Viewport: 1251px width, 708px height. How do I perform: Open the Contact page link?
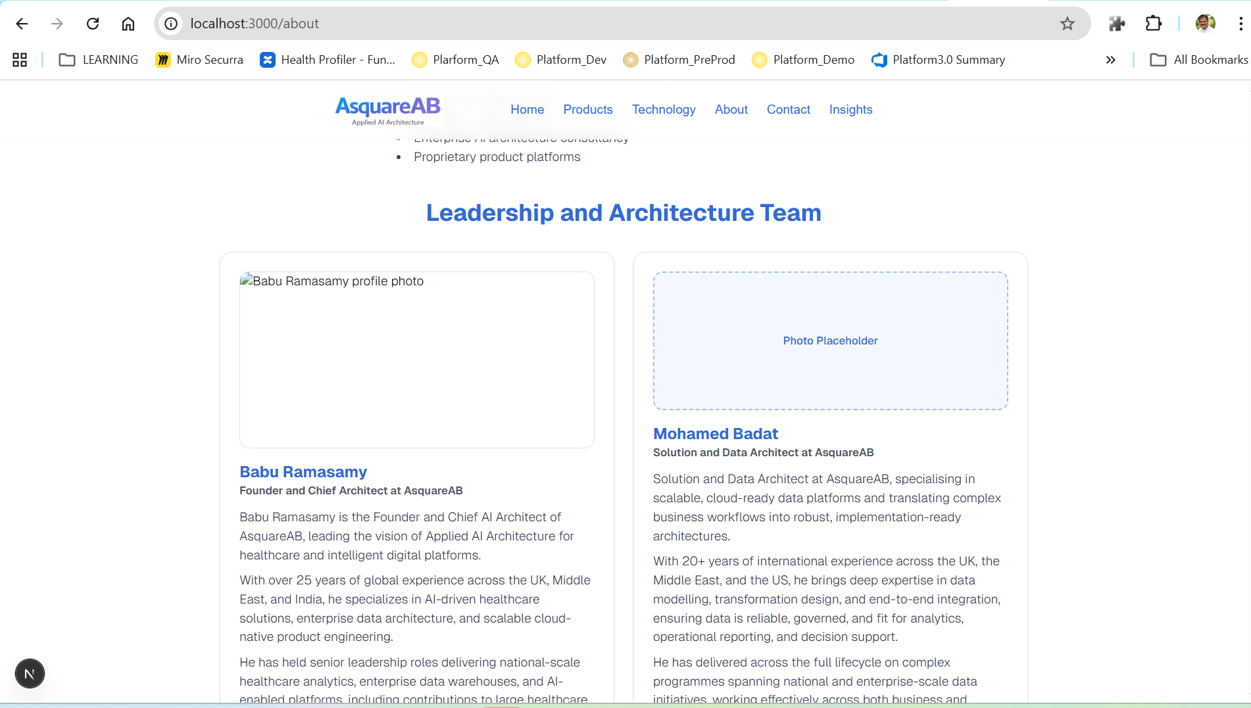[788, 109]
